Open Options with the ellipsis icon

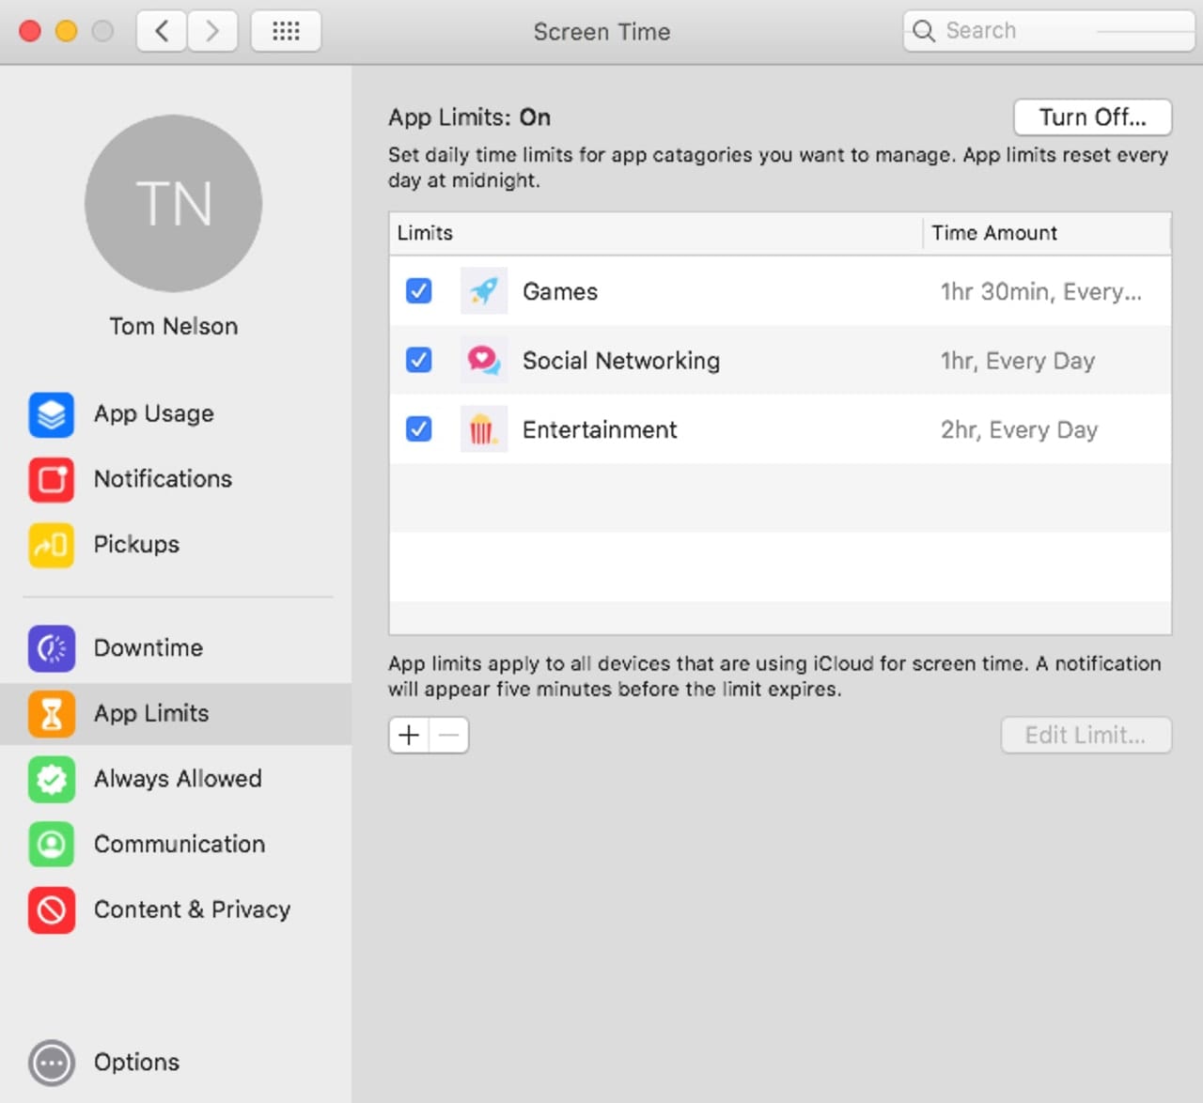click(51, 1063)
